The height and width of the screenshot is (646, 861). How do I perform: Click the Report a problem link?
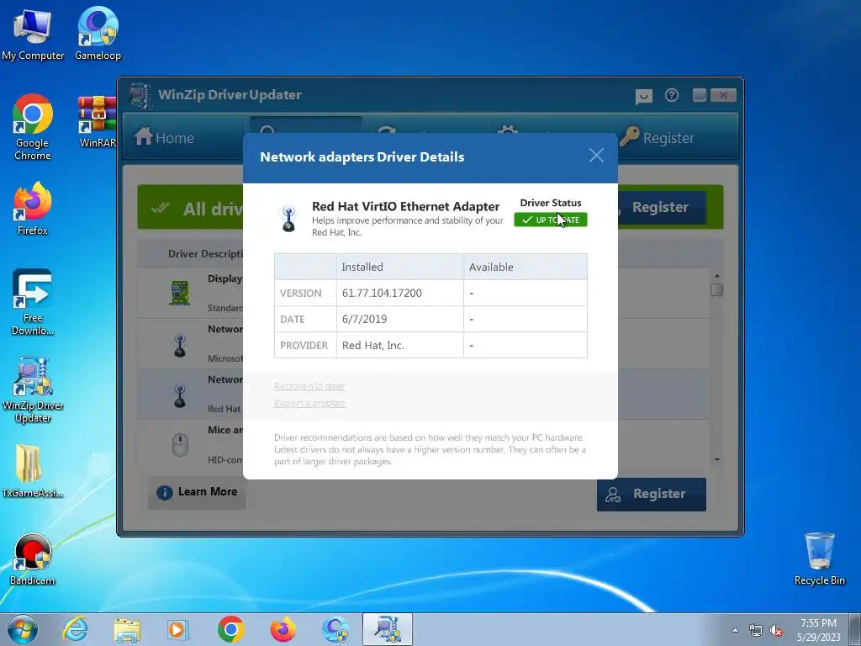tap(309, 403)
